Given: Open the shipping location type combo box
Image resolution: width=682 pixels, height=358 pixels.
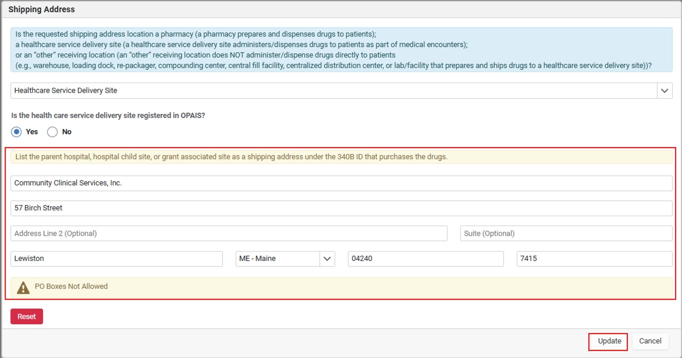Looking at the screenshot, I should pos(341,91).
